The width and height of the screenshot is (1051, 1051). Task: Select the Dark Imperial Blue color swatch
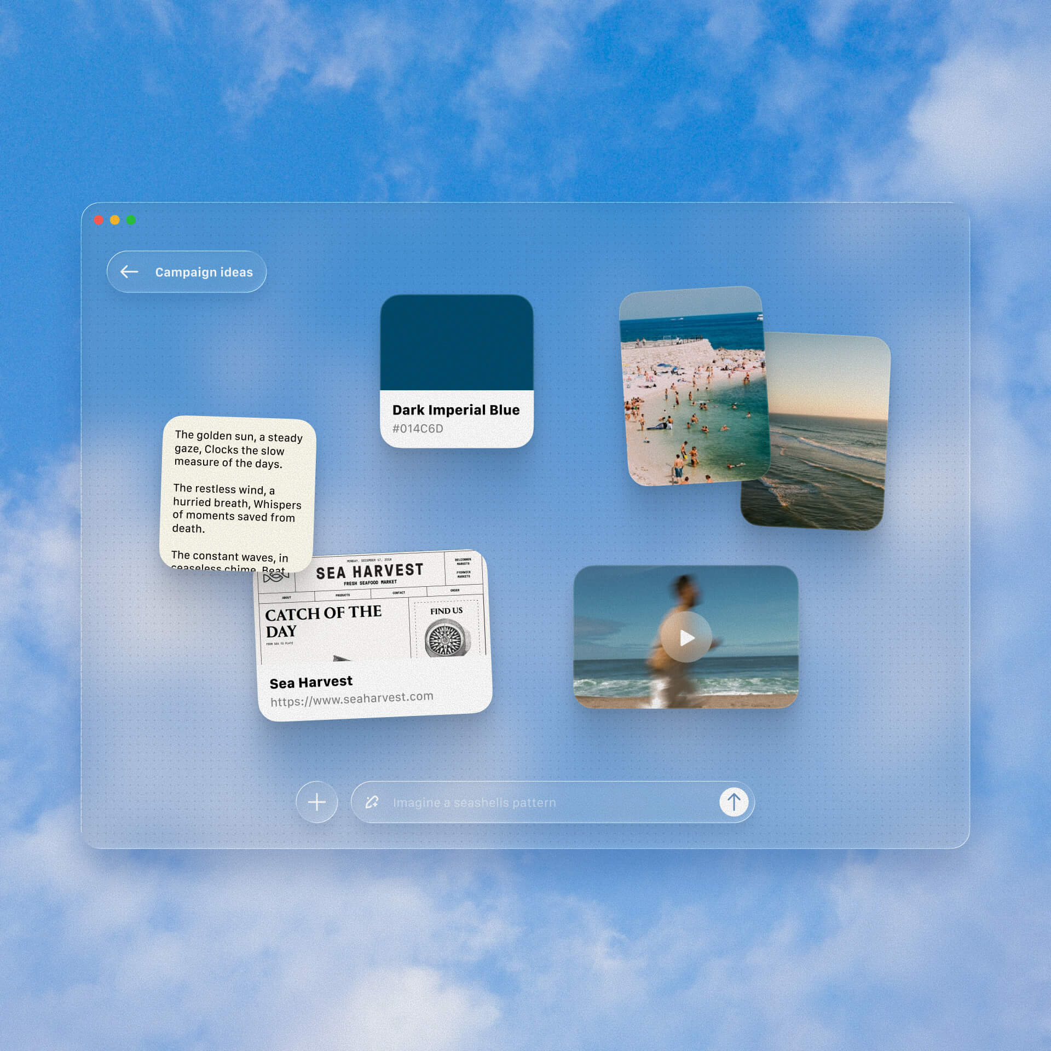[457, 343]
